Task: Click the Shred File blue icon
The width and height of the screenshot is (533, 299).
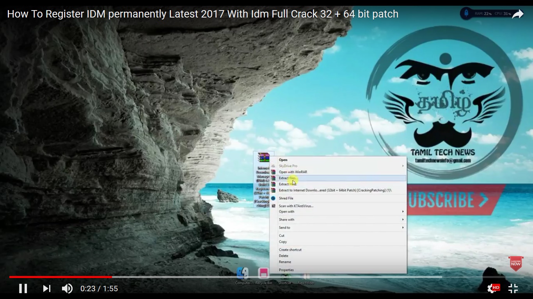Action: click(x=274, y=198)
